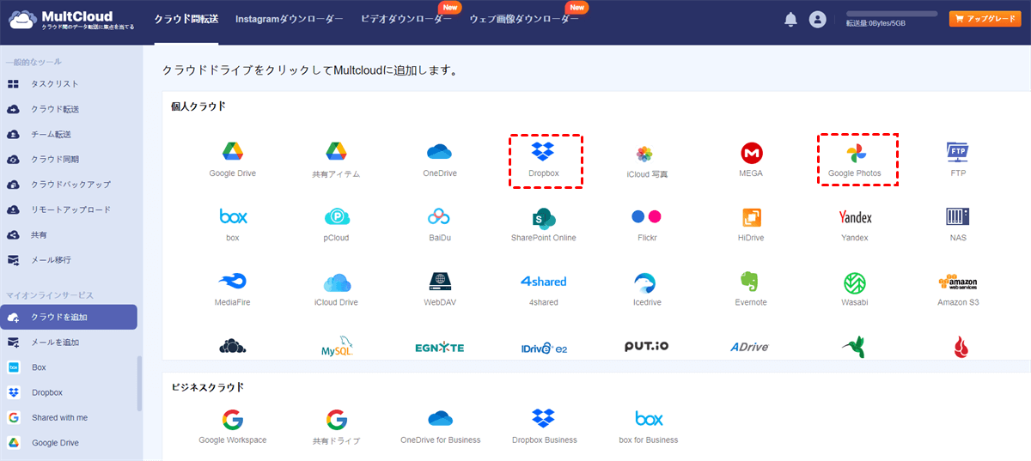Select Flickr cloud icon
This screenshot has width=1031, height=461.
[x=646, y=224]
